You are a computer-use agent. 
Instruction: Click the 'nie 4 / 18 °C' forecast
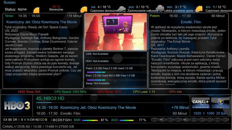[x=101, y=7]
